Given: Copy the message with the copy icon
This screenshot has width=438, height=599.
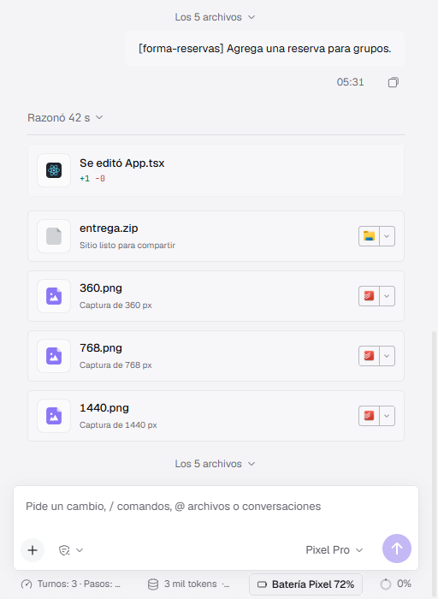Looking at the screenshot, I should [x=394, y=82].
